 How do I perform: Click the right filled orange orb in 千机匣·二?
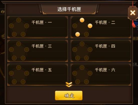click(90, 26)
